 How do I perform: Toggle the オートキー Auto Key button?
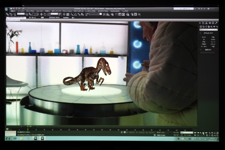[176, 133]
